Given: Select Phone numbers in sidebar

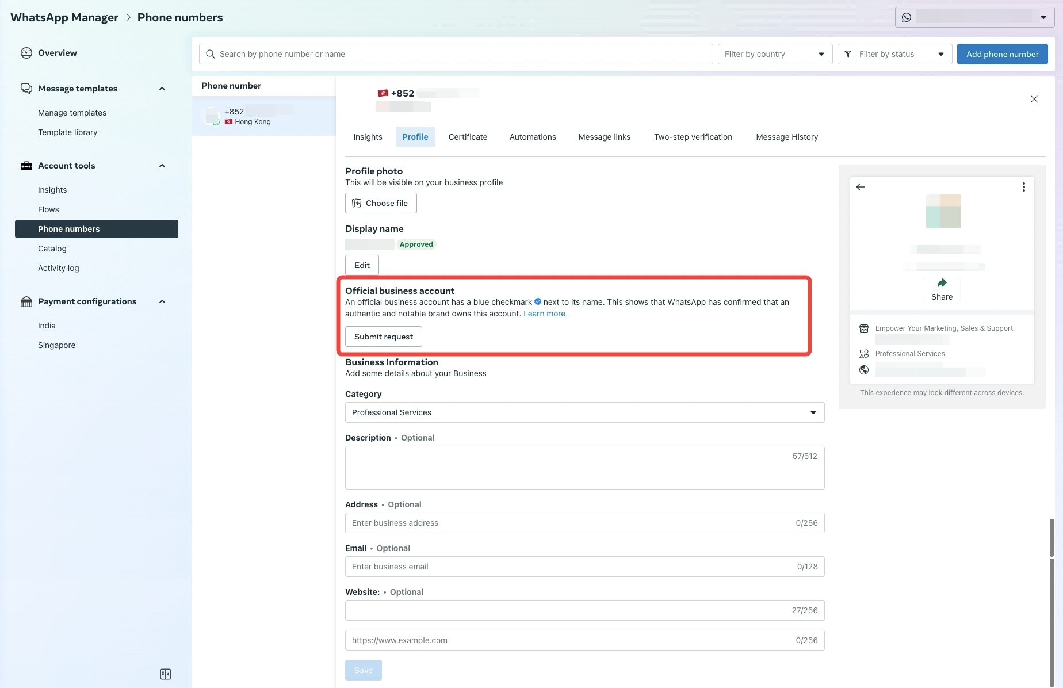Looking at the screenshot, I should point(97,229).
